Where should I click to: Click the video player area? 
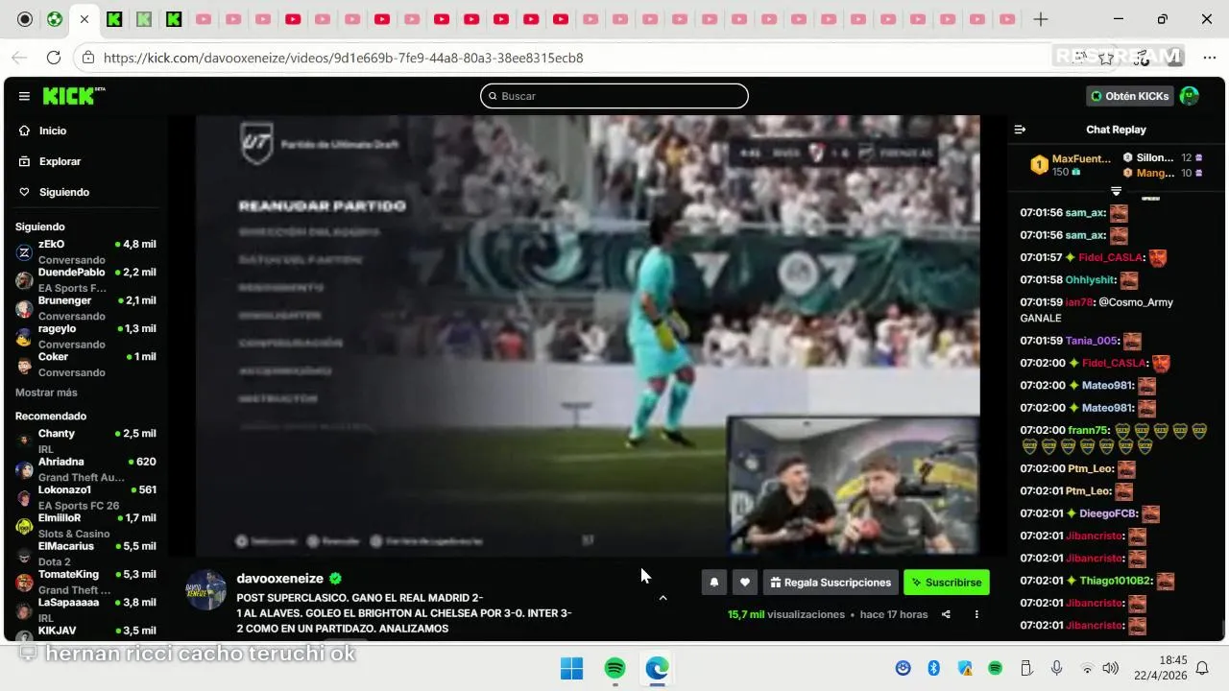[588, 335]
